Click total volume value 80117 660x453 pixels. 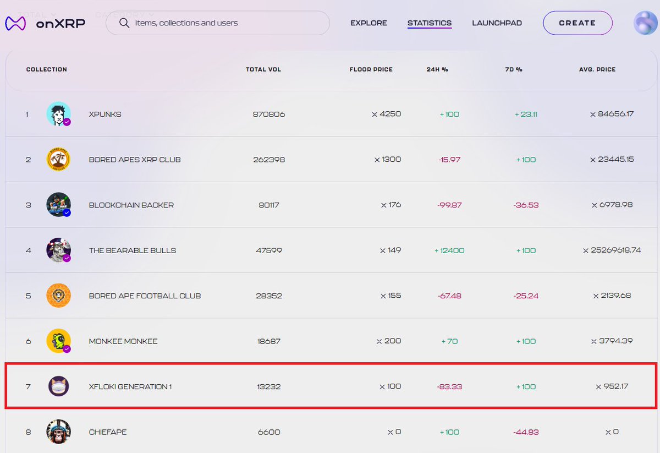[269, 205]
